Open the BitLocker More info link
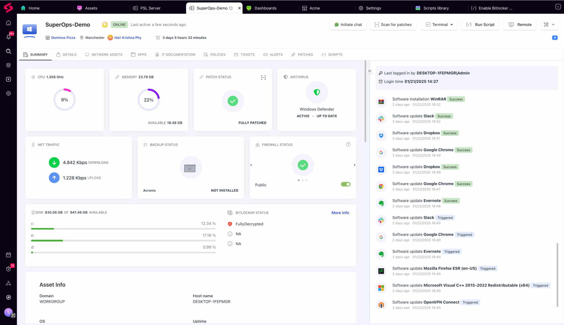 point(340,213)
